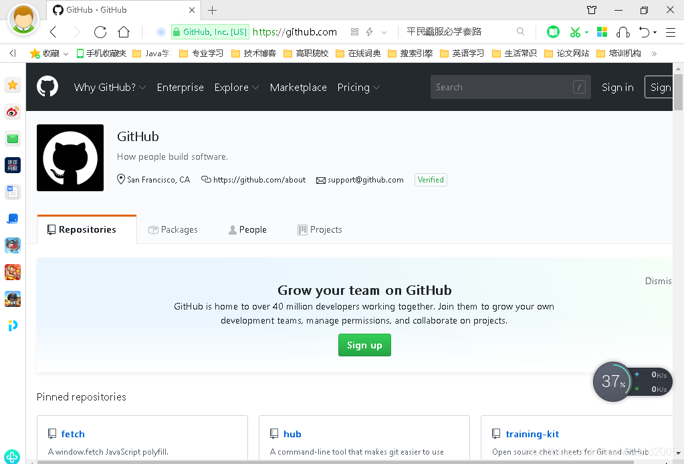This screenshot has height=464, width=684.
Task: Expand the Explore dropdown menu
Action: pos(237,87)
